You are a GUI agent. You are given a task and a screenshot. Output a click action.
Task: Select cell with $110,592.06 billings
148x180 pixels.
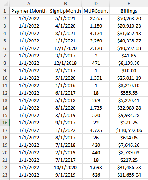(x=129, y=130)
